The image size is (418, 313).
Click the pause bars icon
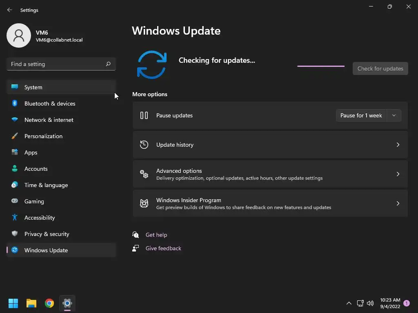pyautogui.click(x=144, y=115)
